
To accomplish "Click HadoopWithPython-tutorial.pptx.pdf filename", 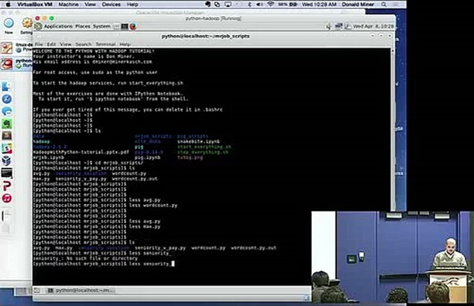I will pyautogui.click(x=81, y=152).
